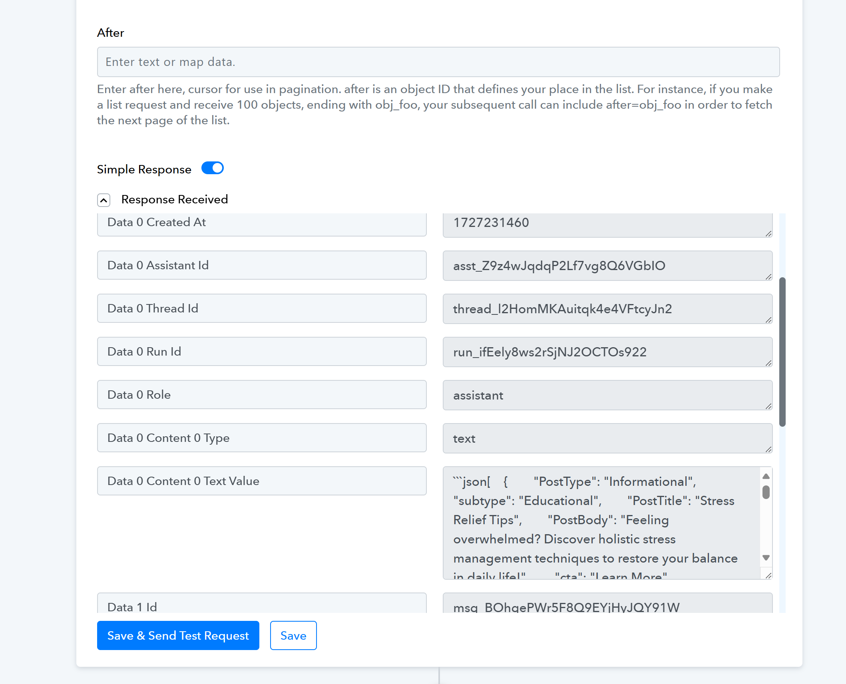Click the After input field
The image size is (846, 684).
[x=438, y=62]
